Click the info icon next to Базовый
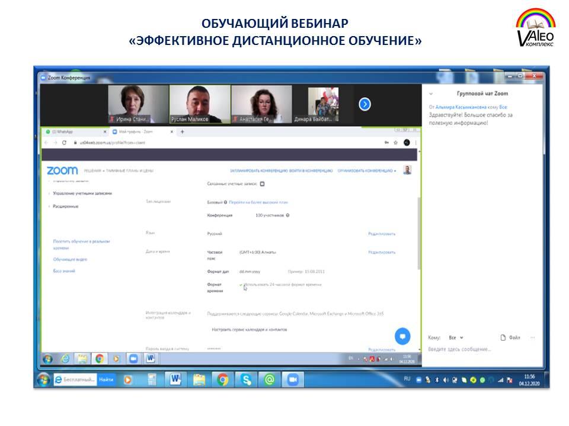The width and height of the screenshot is (569, 426). (x=225, y=202)
